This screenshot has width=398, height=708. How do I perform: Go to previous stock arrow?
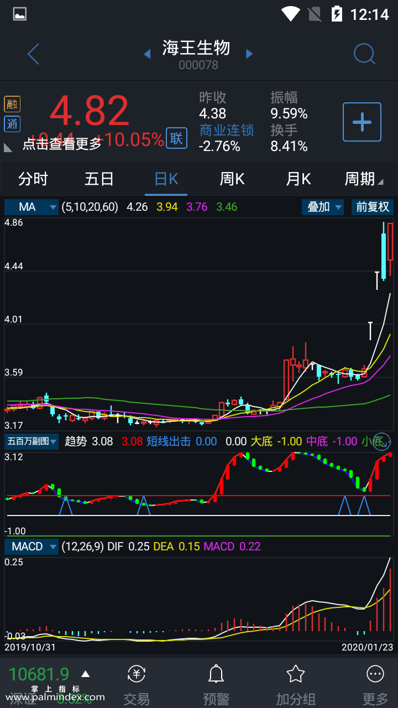point(147,54)
